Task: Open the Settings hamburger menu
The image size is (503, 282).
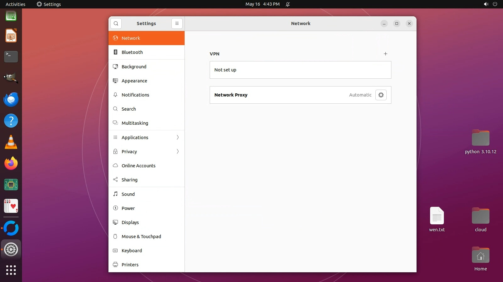Action: pyautogui.click(x=177, y=23)
